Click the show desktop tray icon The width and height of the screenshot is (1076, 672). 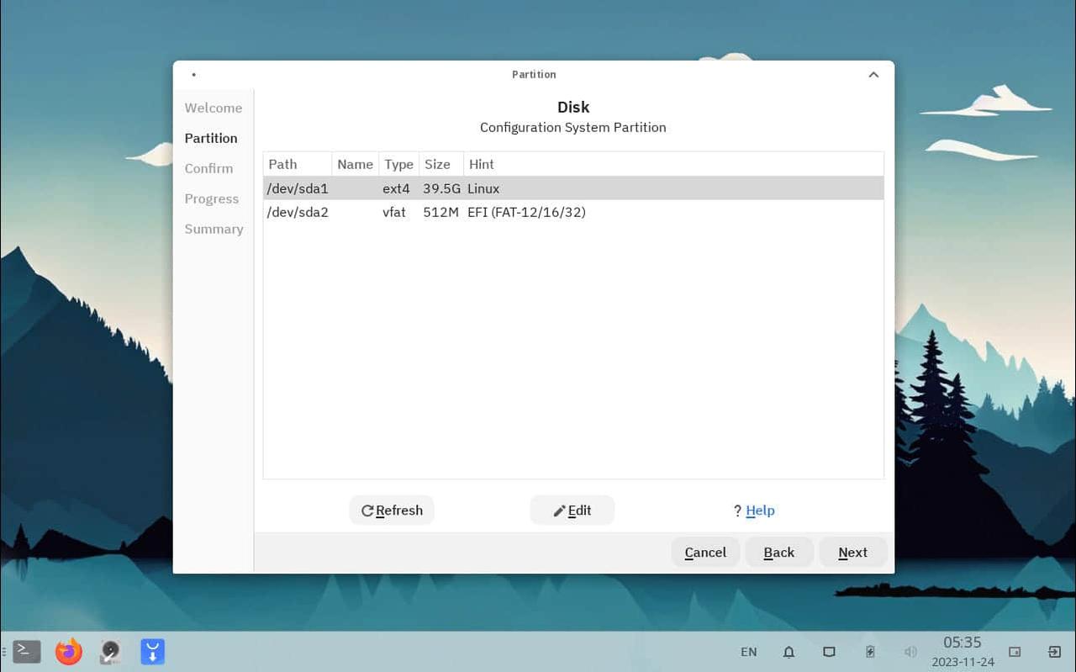pos(1015,652)
